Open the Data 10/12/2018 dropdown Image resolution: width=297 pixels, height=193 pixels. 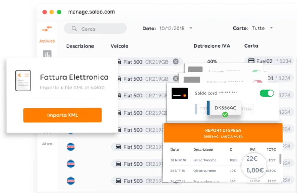191,28
